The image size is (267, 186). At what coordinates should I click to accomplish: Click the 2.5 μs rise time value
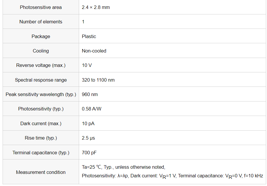[88, 138]
